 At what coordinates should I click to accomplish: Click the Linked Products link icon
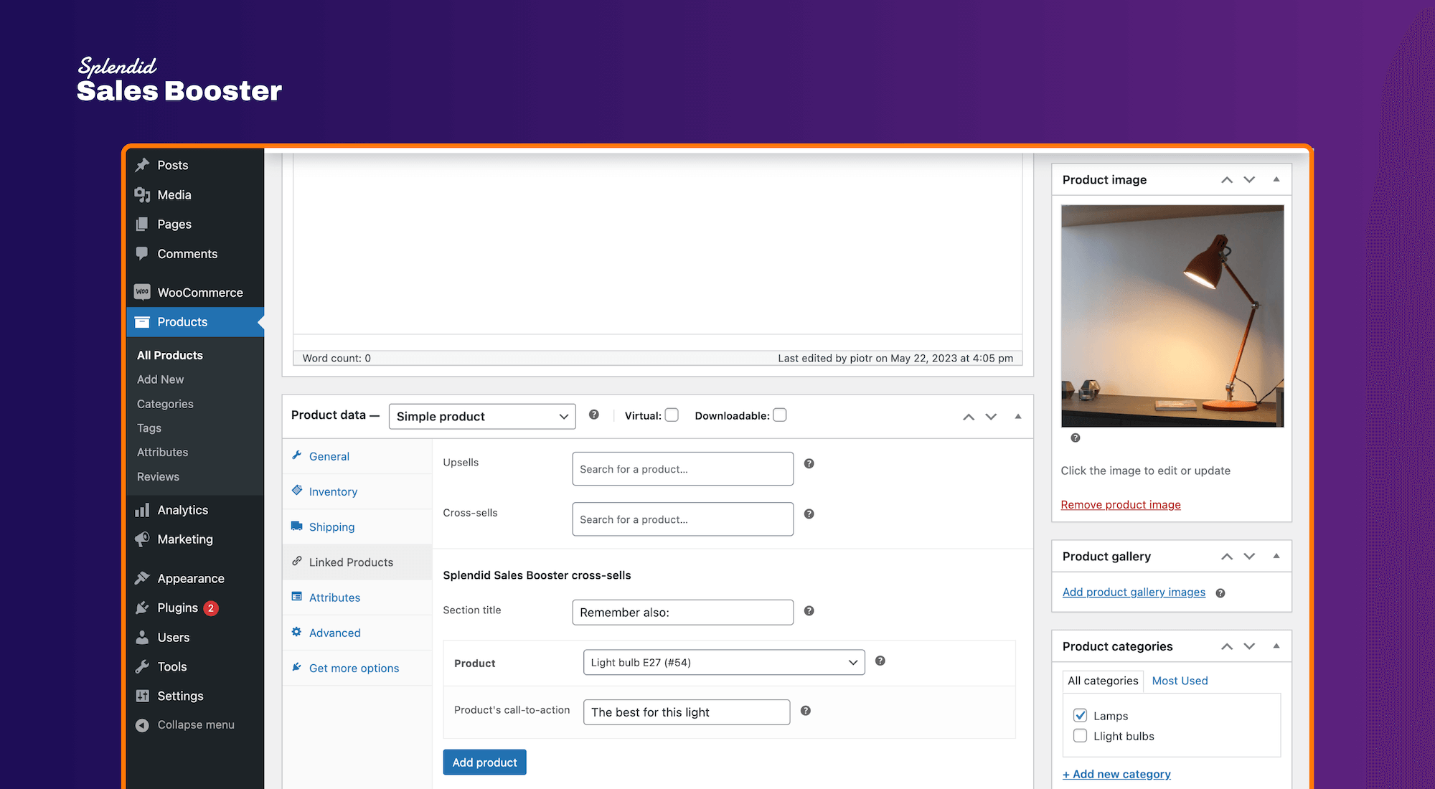[x=297, y=561]
